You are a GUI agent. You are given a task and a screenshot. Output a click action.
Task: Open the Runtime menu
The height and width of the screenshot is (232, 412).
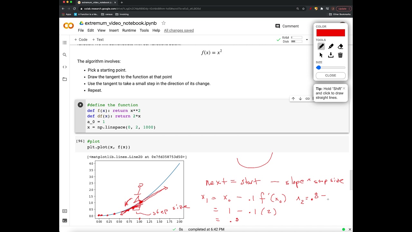pos(129,30)
